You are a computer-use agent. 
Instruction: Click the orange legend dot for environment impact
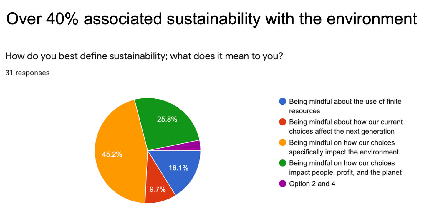pos(282,143)
